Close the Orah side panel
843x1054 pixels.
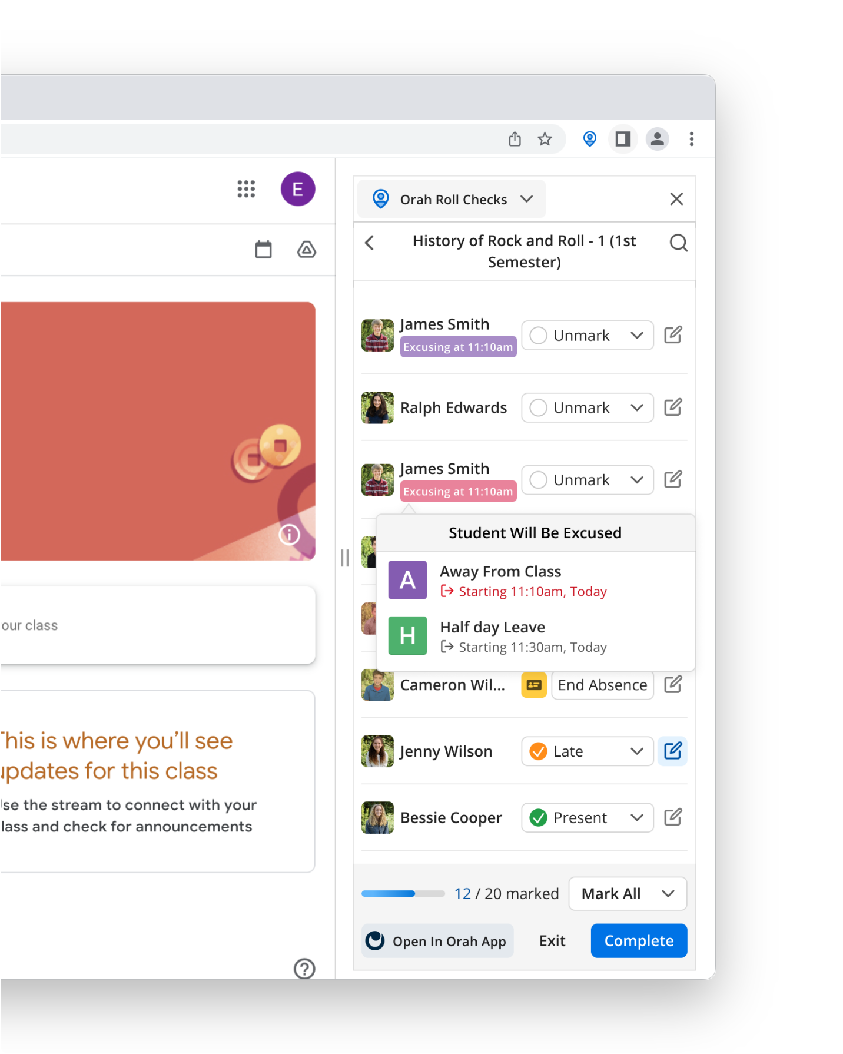(x=676, y=199)
